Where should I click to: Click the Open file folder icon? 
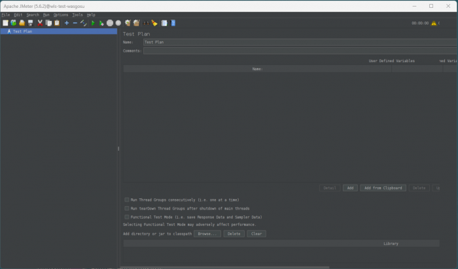click(22, 23)
